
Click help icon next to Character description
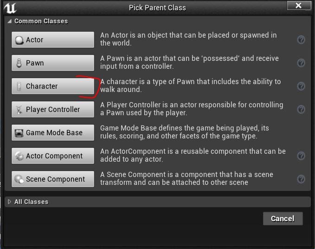click(301, 86)
